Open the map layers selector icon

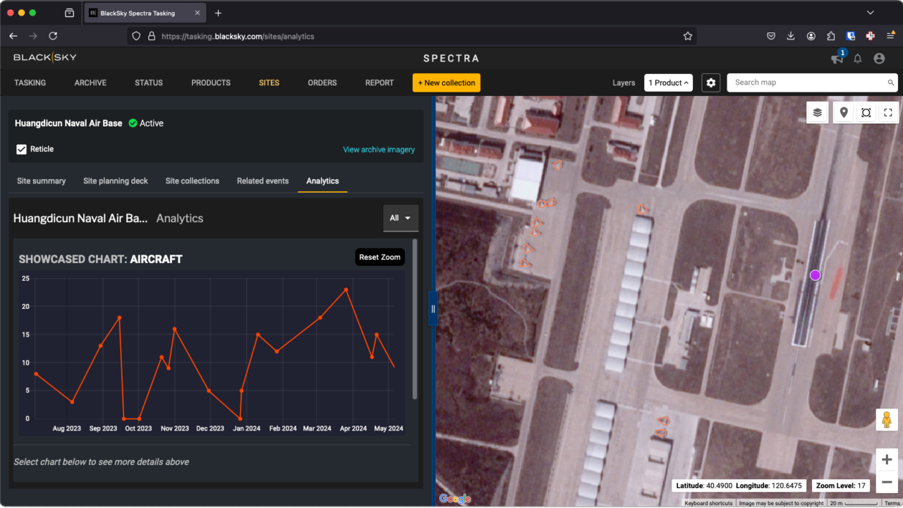click(817, 112)
